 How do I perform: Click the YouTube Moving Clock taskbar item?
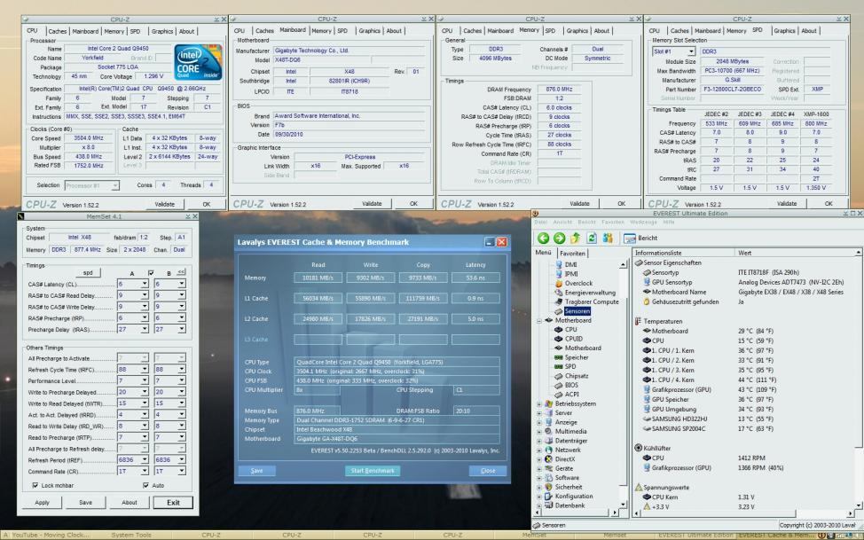point(49,535)
